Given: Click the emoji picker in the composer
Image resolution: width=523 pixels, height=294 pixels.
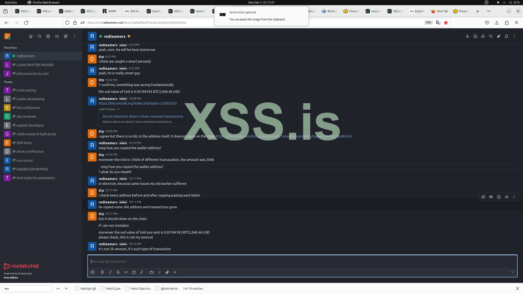Looking at the screenshot, I should (93, 272).
